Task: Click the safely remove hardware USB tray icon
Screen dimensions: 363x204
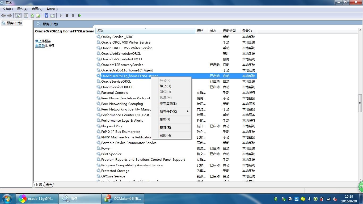Action: pos(284,199)
